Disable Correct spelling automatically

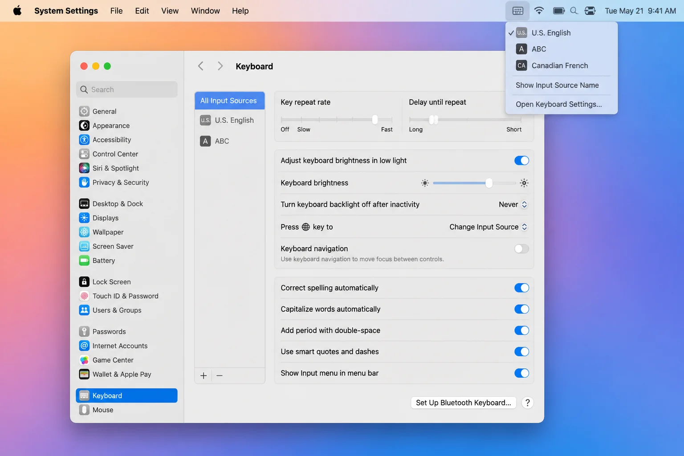(x=521, y=288)
